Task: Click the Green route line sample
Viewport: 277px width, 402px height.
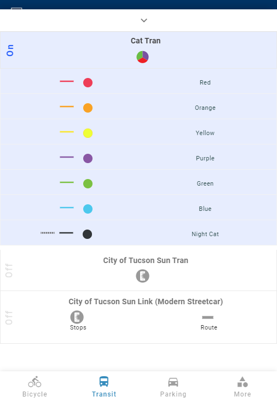Action: 67,182
